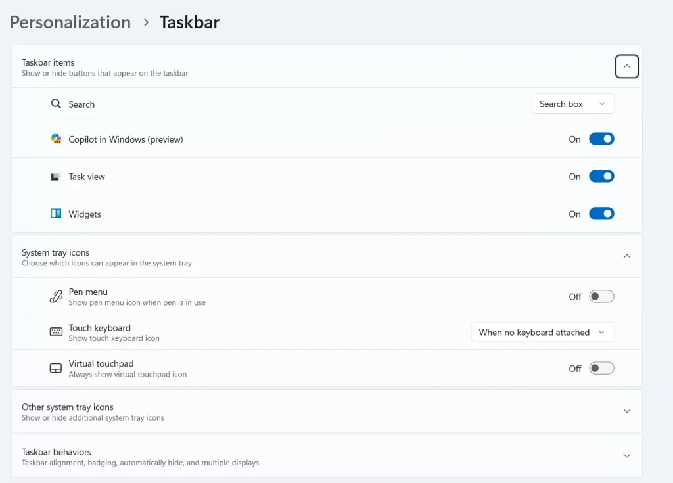
Task: Click the Pen menu label
Action: coord(88,292)
